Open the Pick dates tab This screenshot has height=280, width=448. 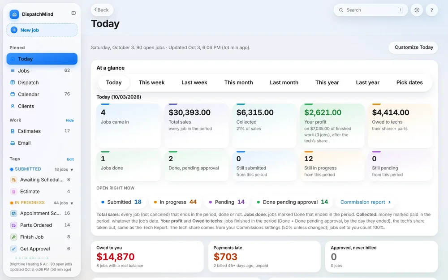point(409,82)
